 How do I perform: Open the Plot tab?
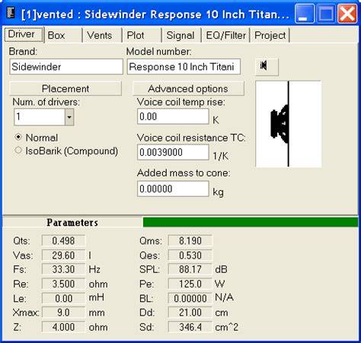pyautogui.click(x=142, y=36)
